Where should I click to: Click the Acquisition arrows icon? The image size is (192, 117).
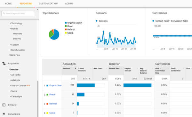point(4,63)
